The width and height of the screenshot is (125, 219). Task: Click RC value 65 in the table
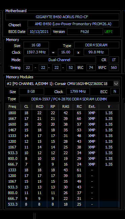79,113
